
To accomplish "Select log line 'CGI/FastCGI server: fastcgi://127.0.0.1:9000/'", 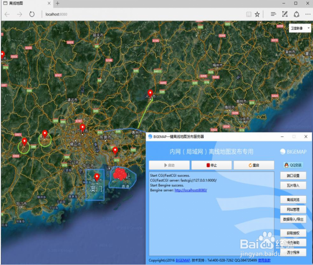I will [183, 180].
